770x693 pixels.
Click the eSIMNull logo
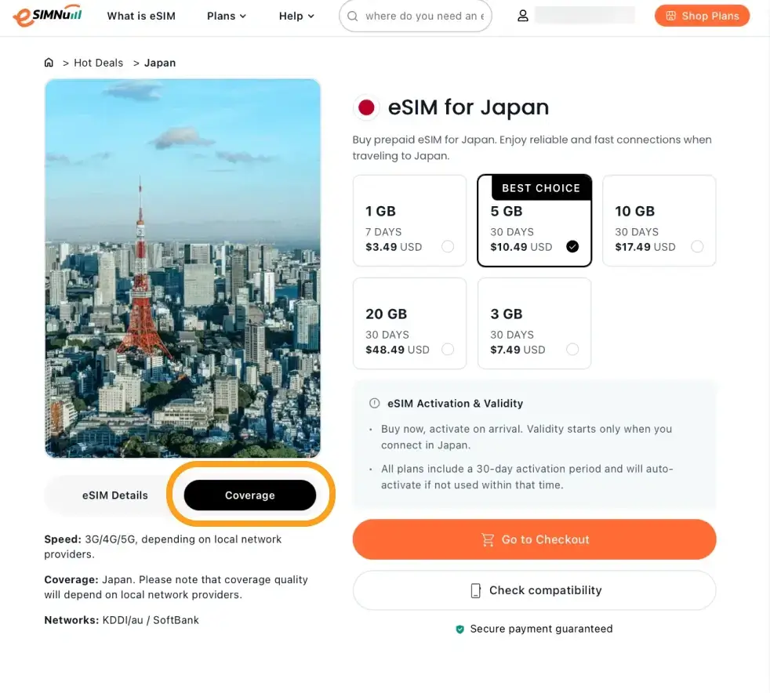coord(47,16)
